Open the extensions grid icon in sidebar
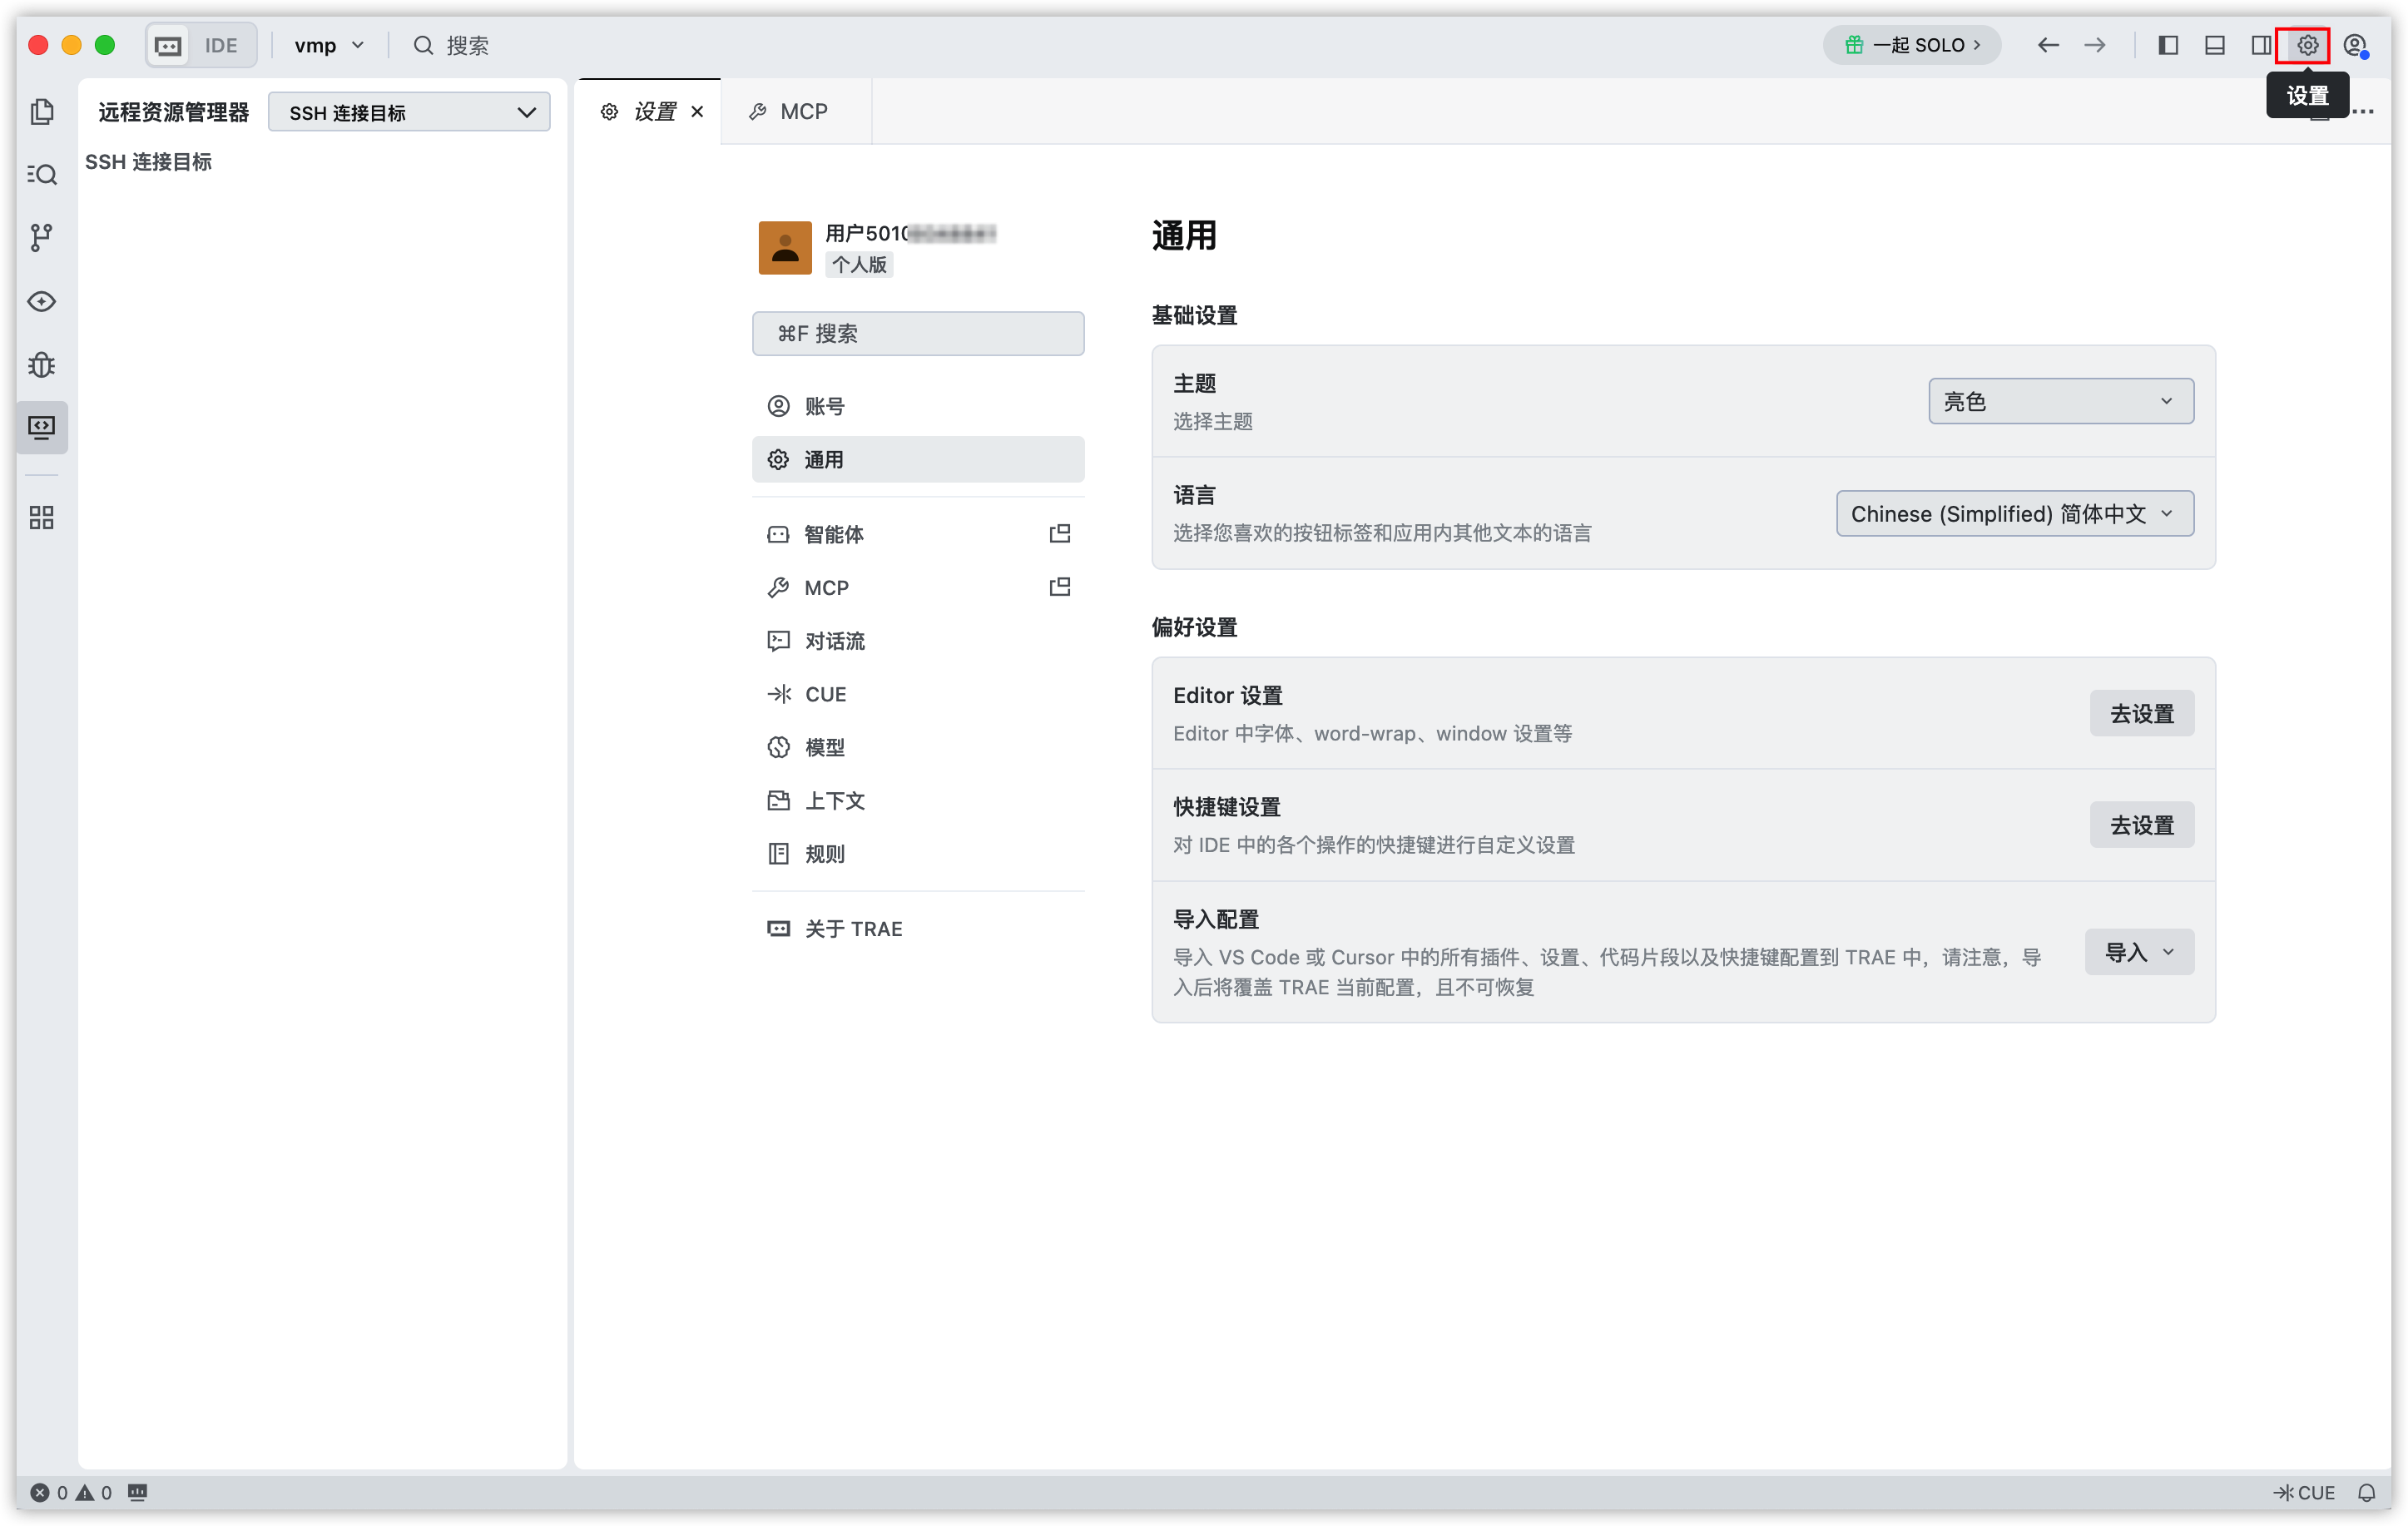The width and height of the screenshot is (2408, 1526). pos(41,517)
